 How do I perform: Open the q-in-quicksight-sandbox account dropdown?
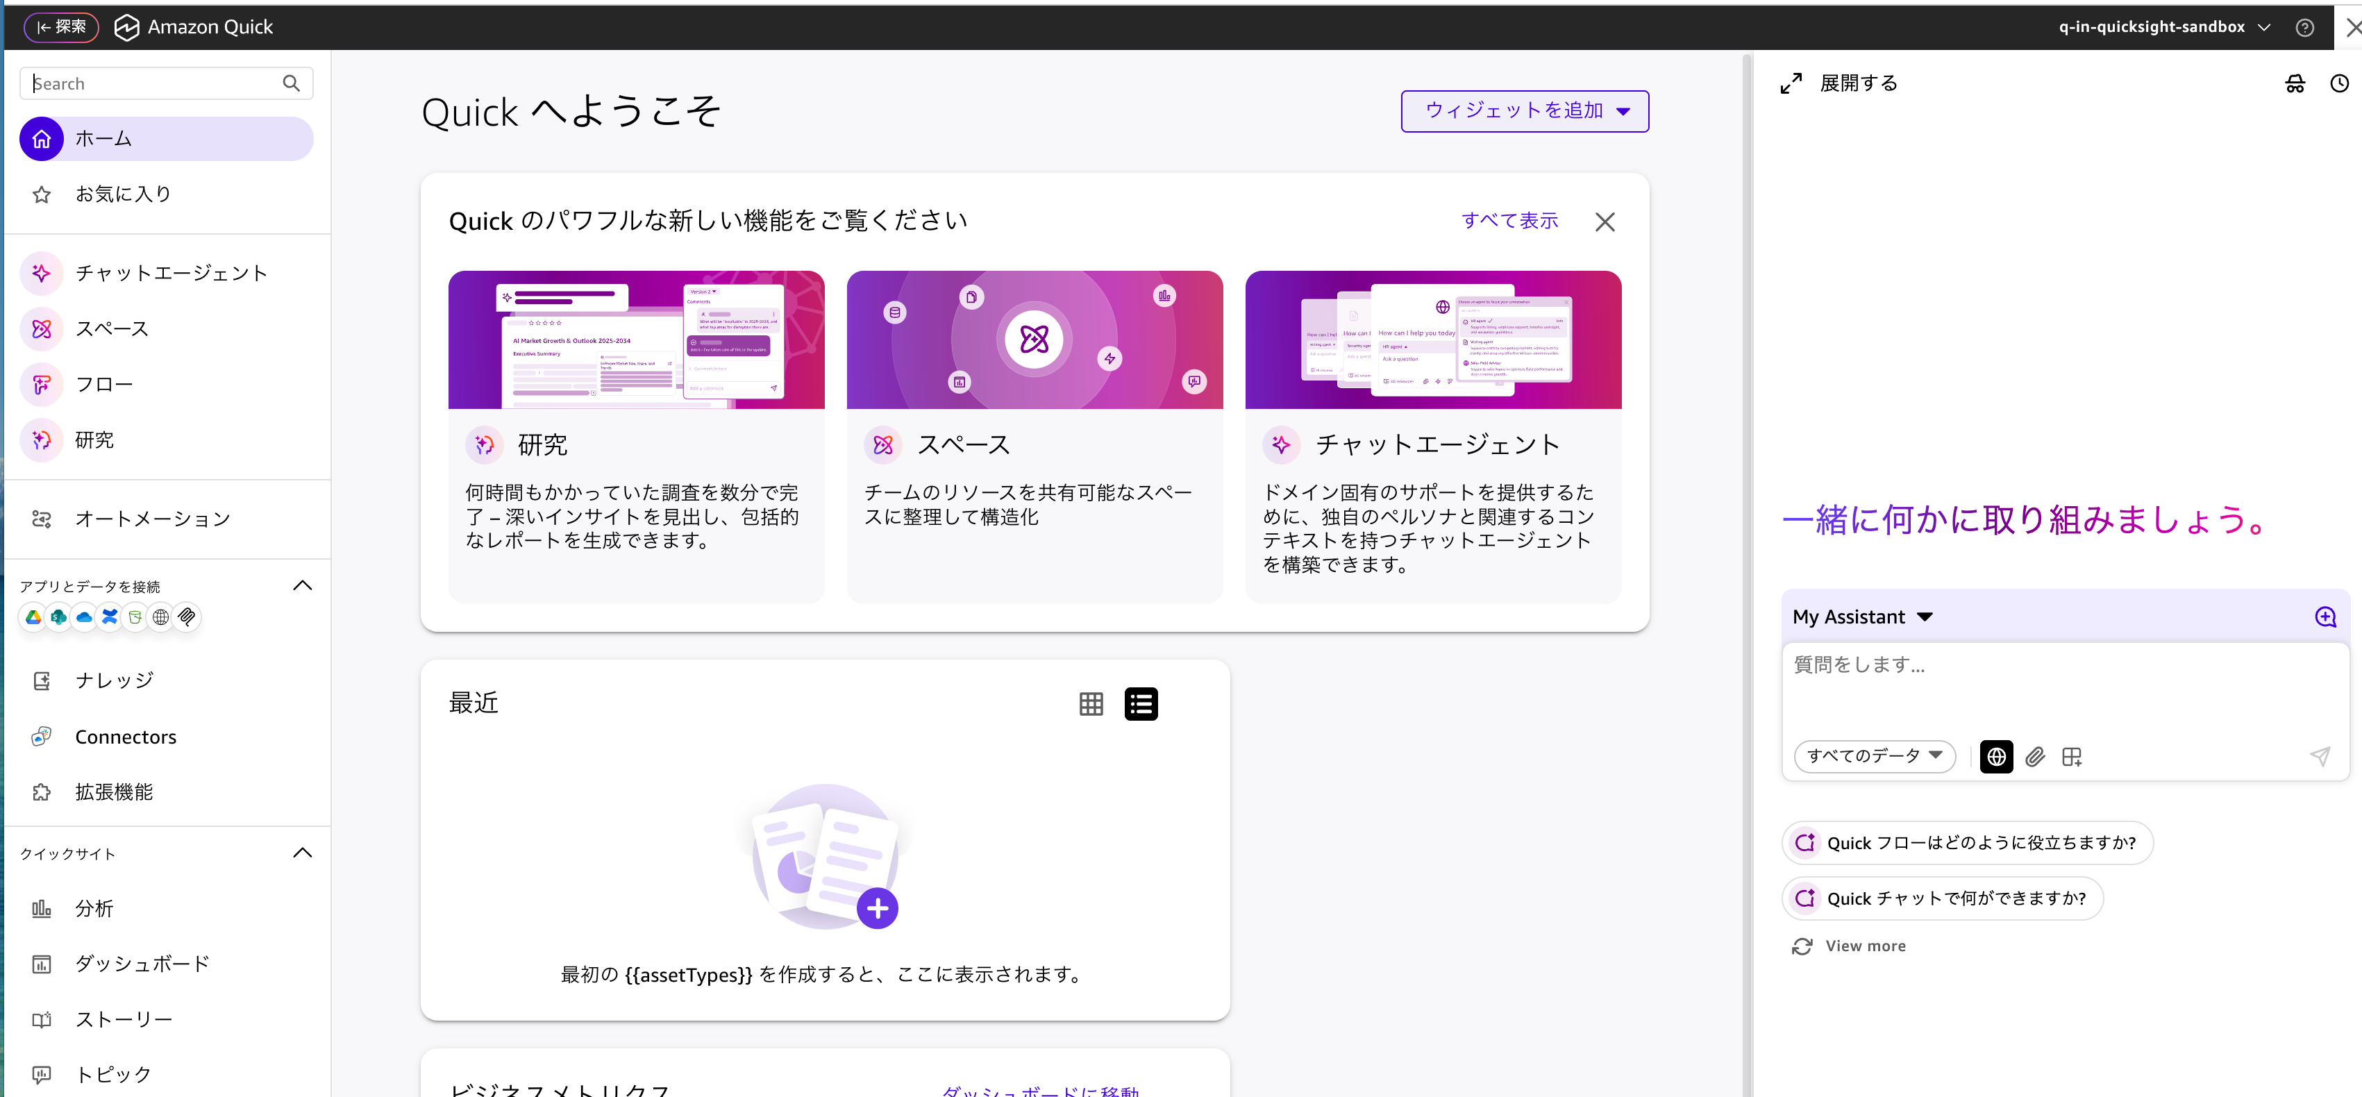click(x=2164, y=28)
